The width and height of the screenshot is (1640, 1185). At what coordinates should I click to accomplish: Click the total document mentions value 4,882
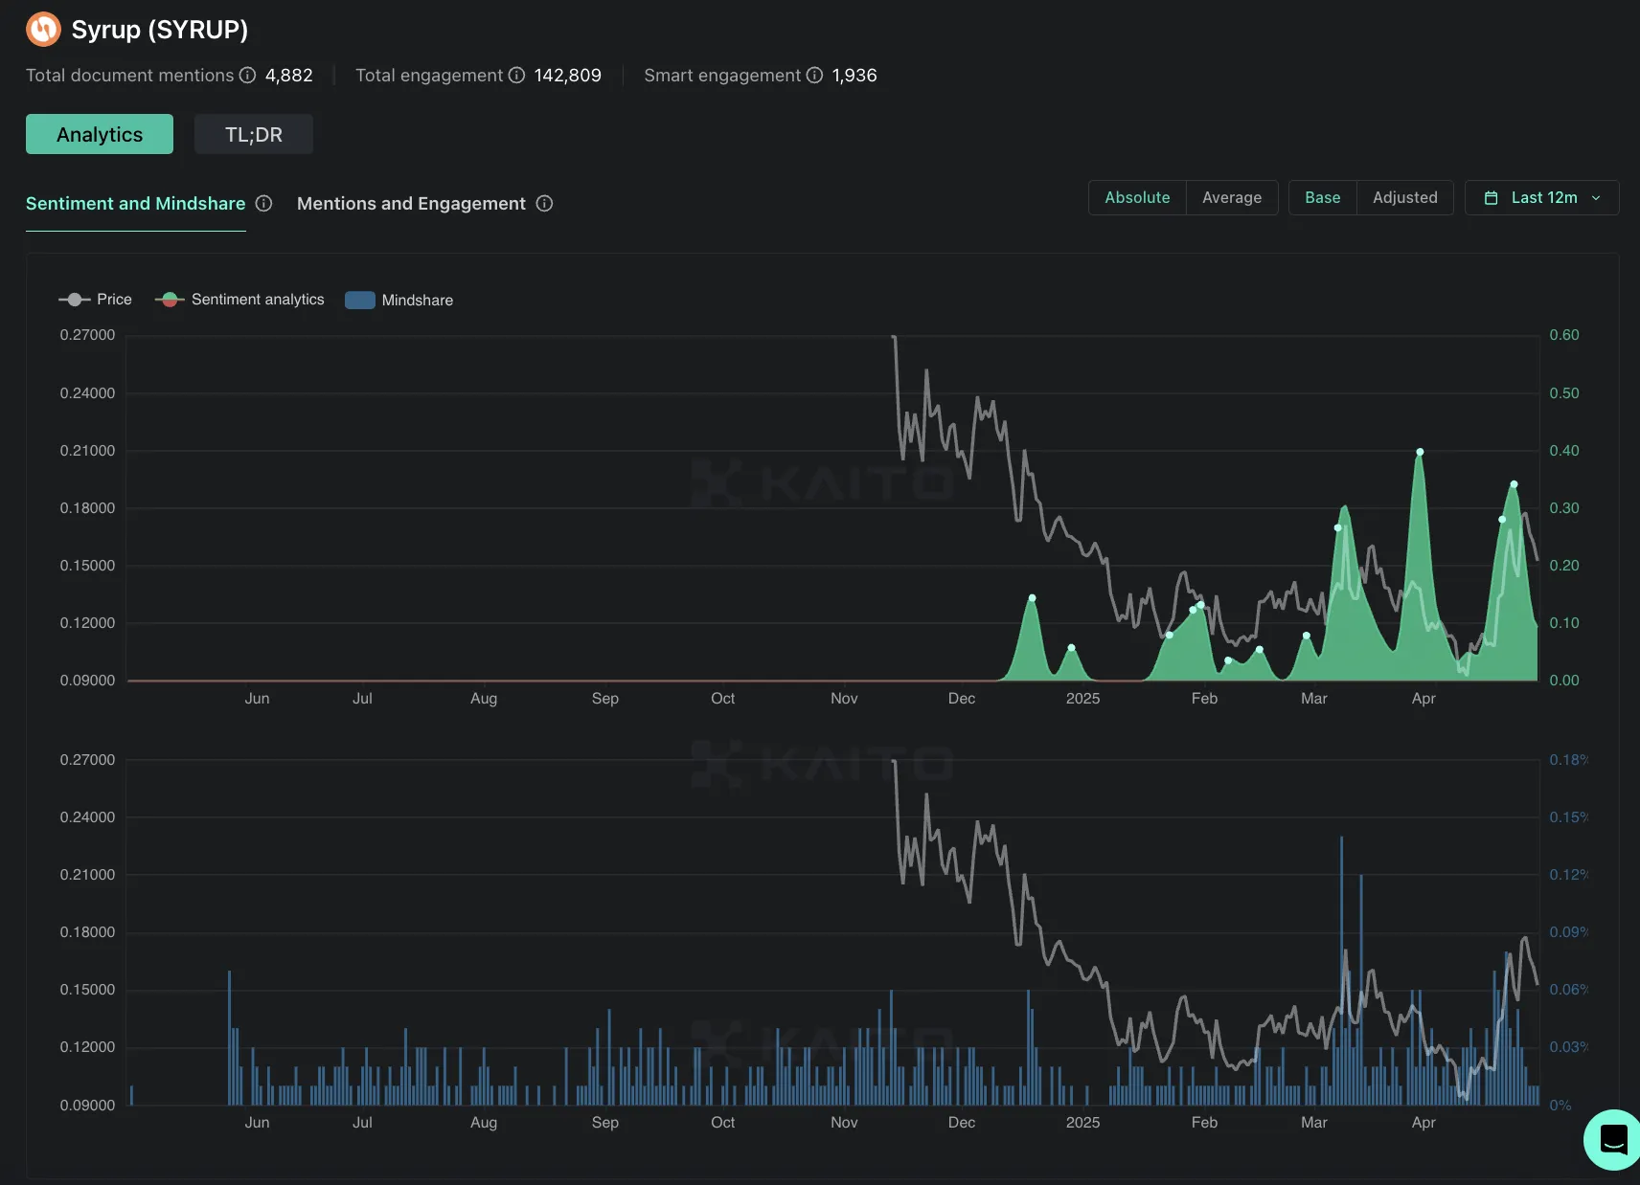coord(288,75)
